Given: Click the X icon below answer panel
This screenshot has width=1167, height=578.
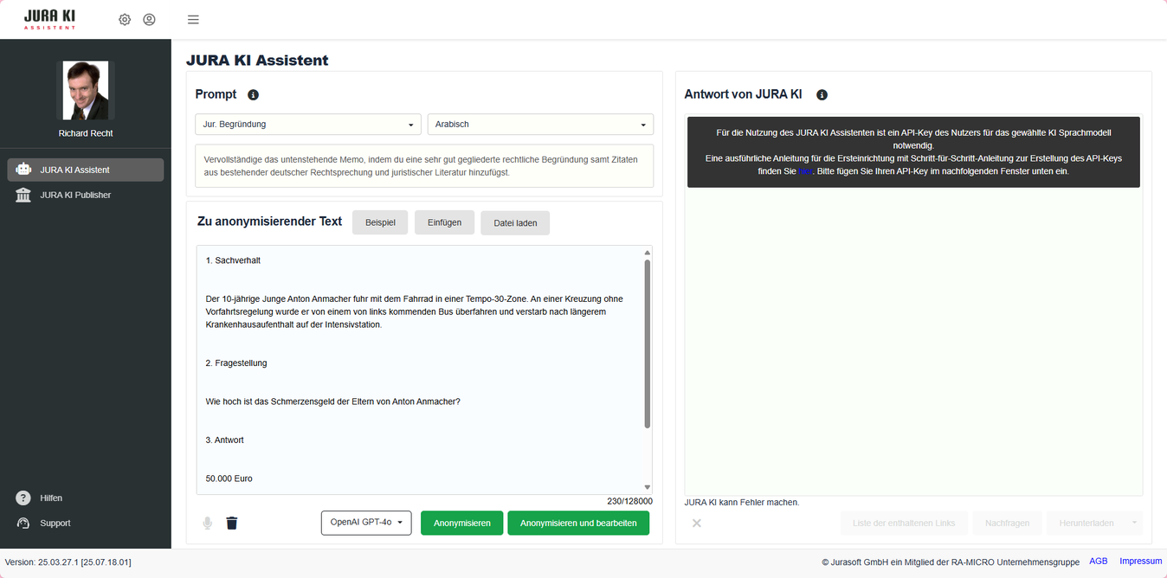Looking at the screenshot, I should 697,523.
